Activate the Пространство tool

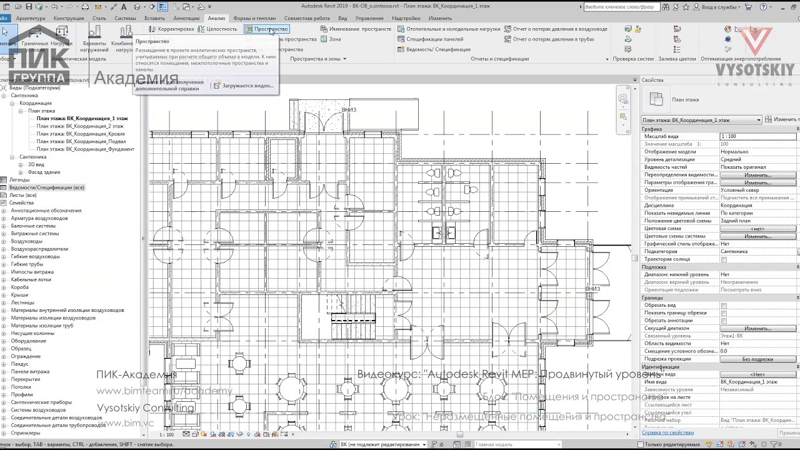(x=266, y=29)
